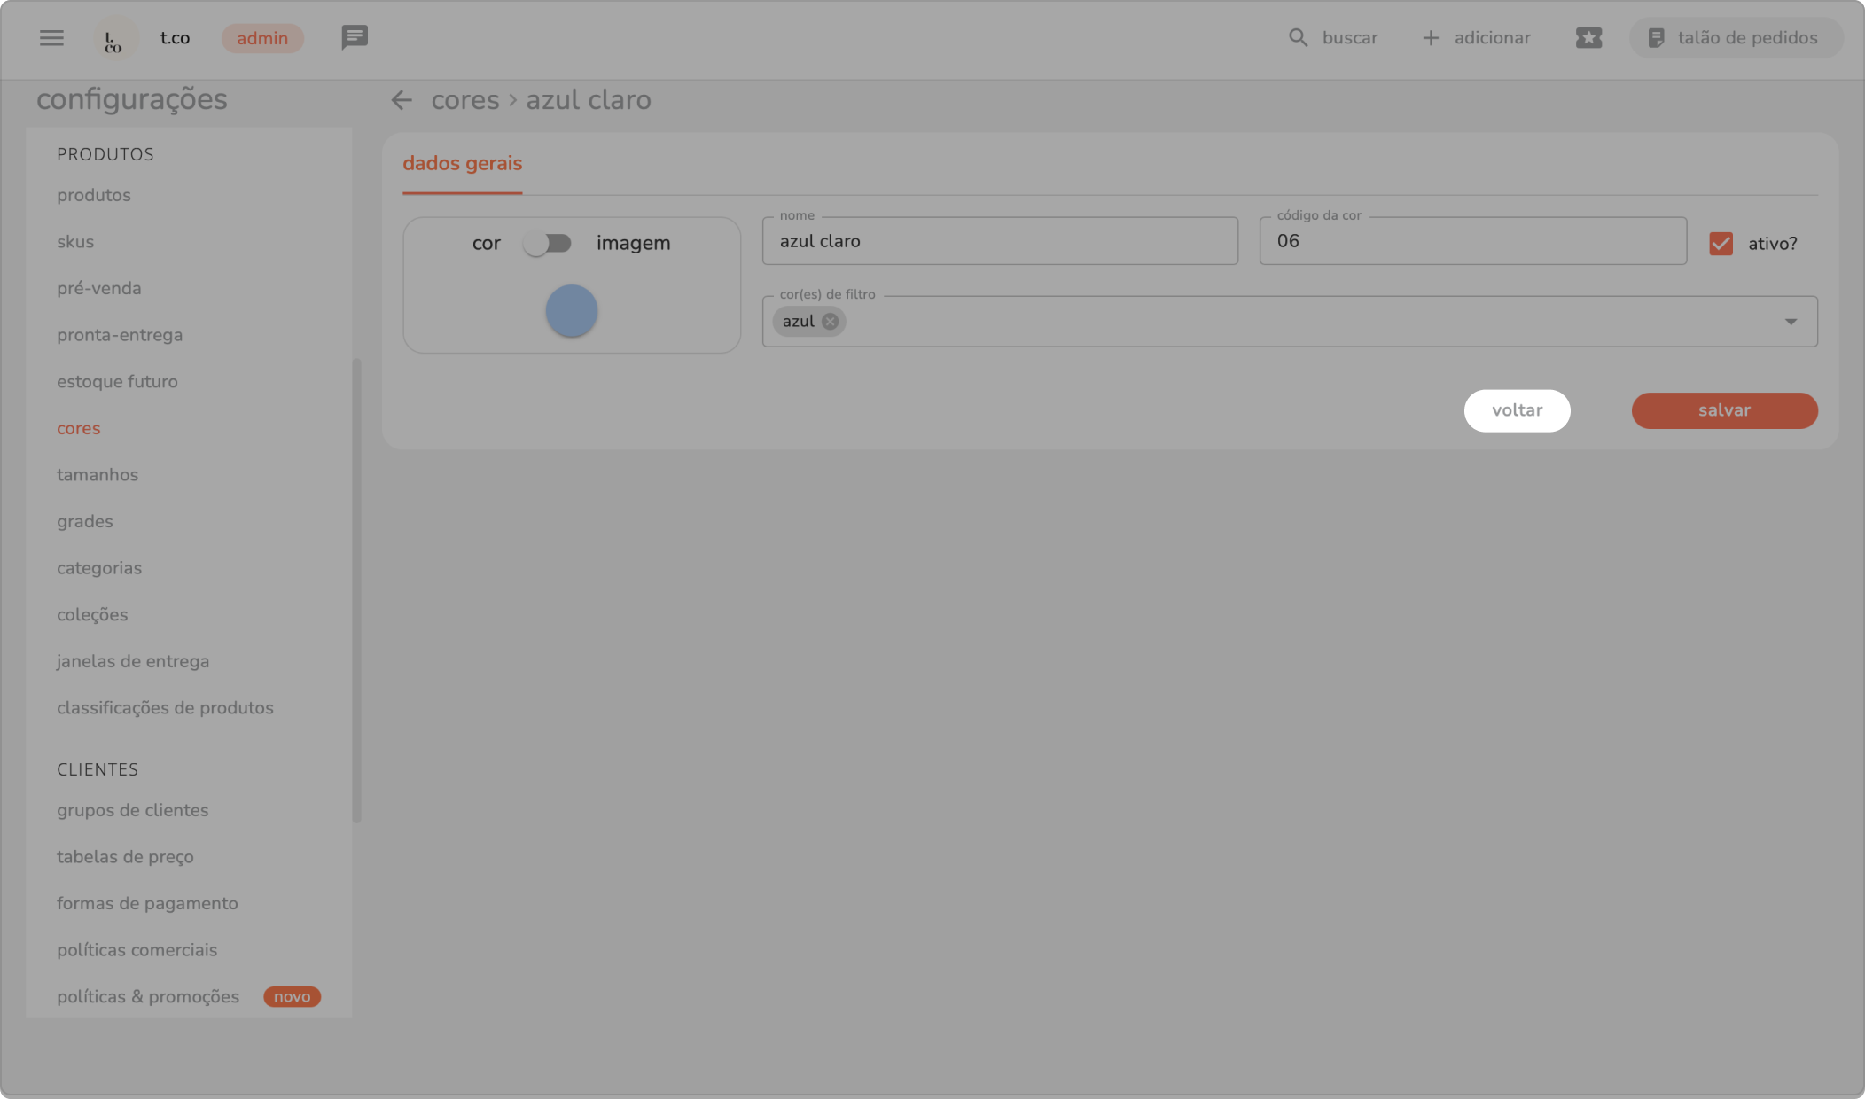Screen dimensions: 1865x1099
Task: Go to categorias settings
Action: (99, 568)
